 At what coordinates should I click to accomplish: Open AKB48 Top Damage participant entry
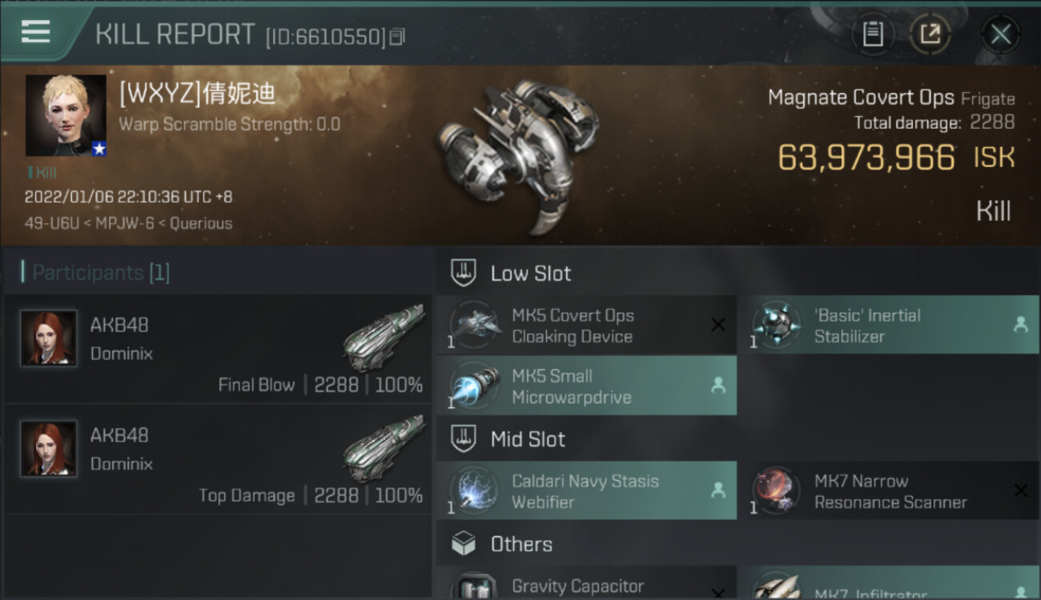coord(218,459)
